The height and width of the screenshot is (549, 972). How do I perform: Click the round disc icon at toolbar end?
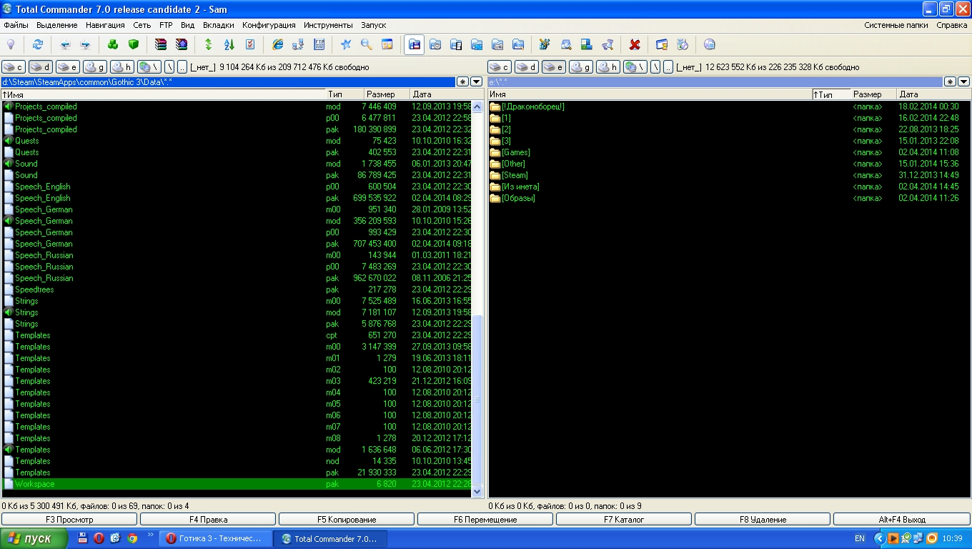[709, 44]
